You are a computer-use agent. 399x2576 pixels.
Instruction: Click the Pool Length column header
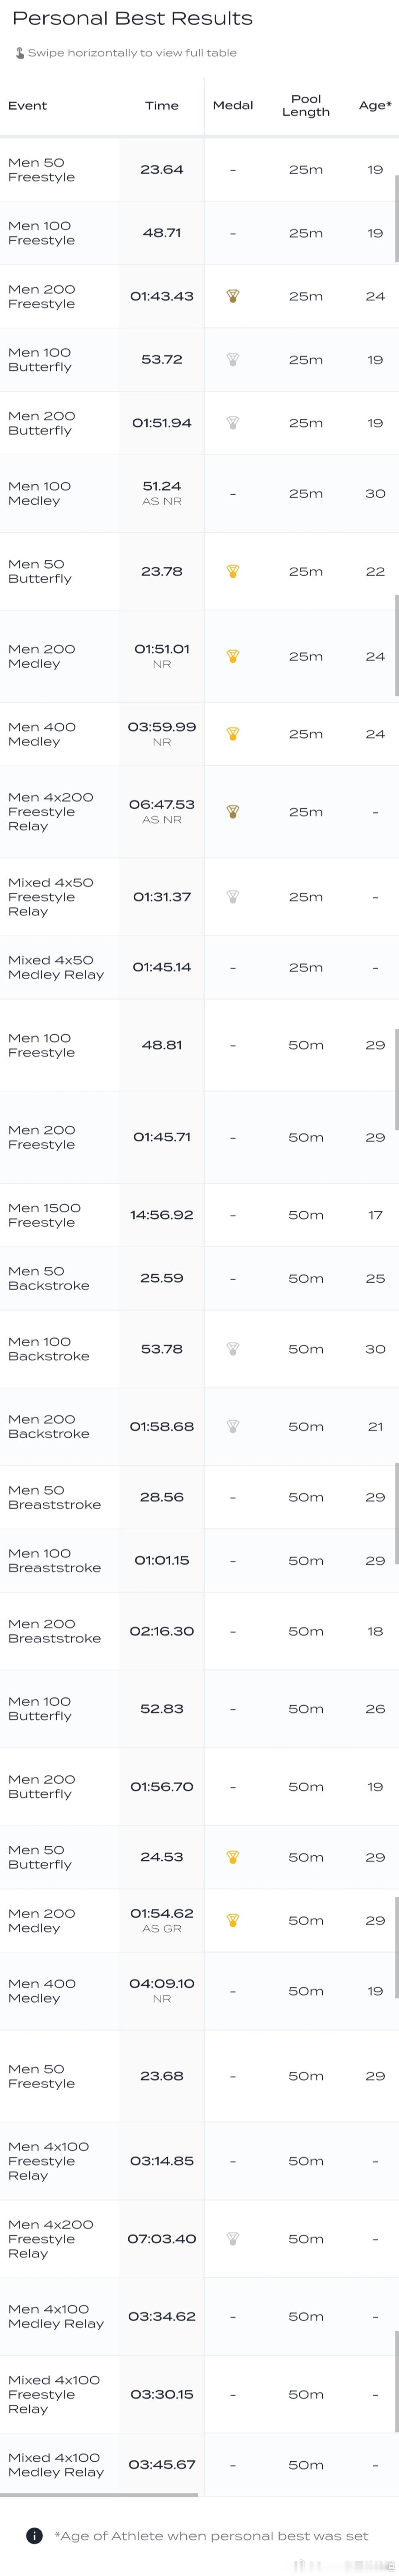pos(306,105)
